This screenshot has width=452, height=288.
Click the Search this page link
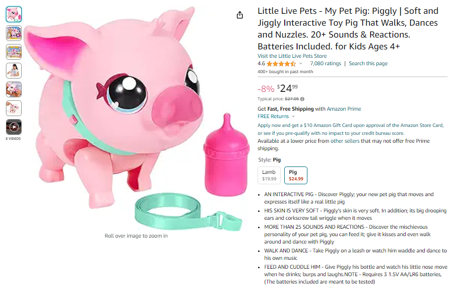368,64
